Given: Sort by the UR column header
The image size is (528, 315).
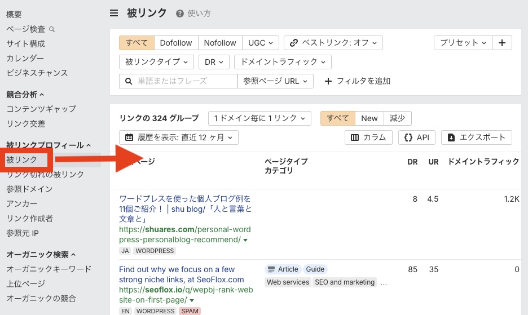Looking at the screenshot, I should [433, 162].
